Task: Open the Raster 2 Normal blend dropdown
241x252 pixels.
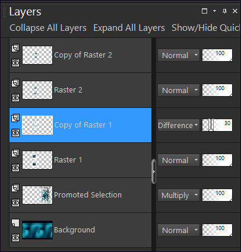Action: 178,90
